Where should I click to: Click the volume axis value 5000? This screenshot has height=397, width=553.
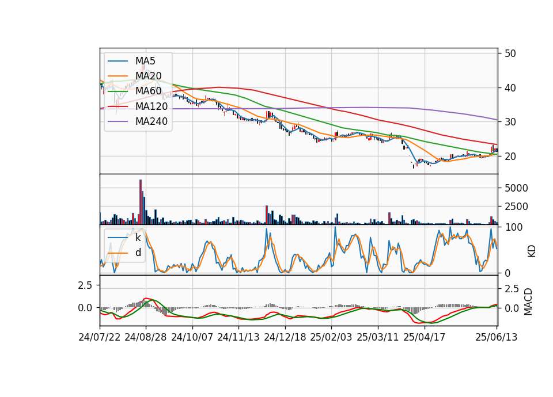(516, 188)
